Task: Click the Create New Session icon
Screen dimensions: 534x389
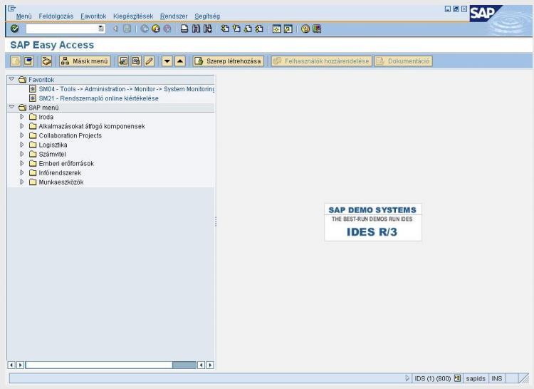Action: click(276, 29)
